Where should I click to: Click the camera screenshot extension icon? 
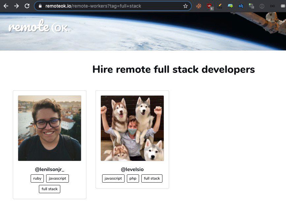(x=283, y=6)
